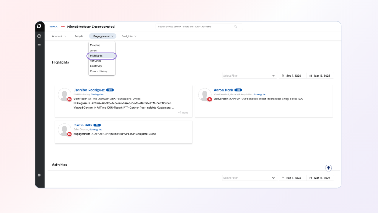Click 'Viewed Content in AllTime-CON-Report' line
The height and width of the screenshot is (213, 378).
pyautogui.click(x=124, y=108)
